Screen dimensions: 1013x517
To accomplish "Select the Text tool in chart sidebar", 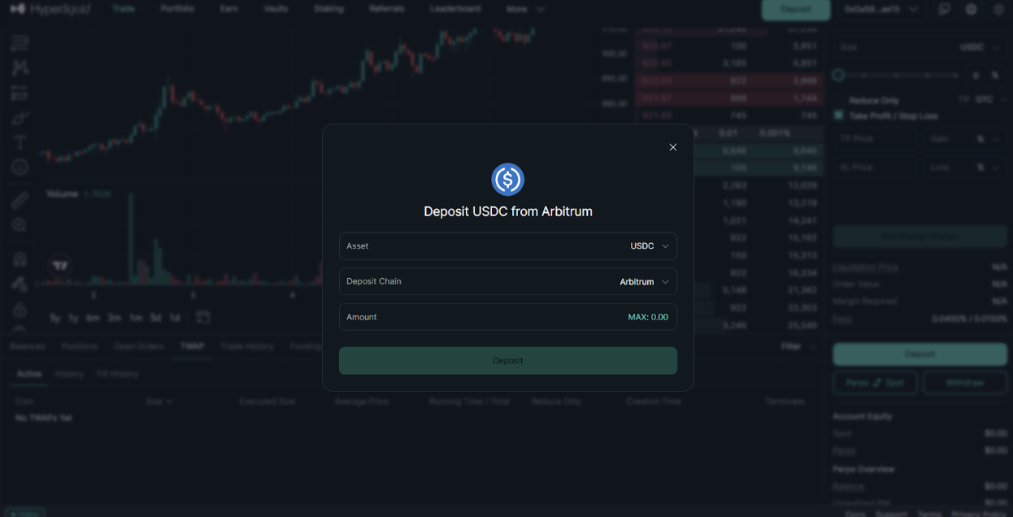I will point(20,143).
